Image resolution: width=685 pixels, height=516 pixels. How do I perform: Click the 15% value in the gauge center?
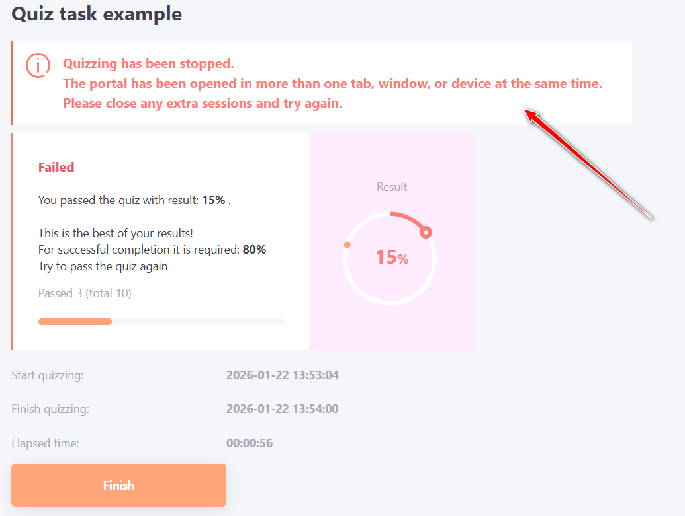point(391,257)
